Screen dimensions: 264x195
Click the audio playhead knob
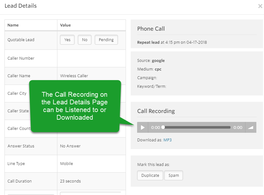pyautogui.click(x=163, y=127)
